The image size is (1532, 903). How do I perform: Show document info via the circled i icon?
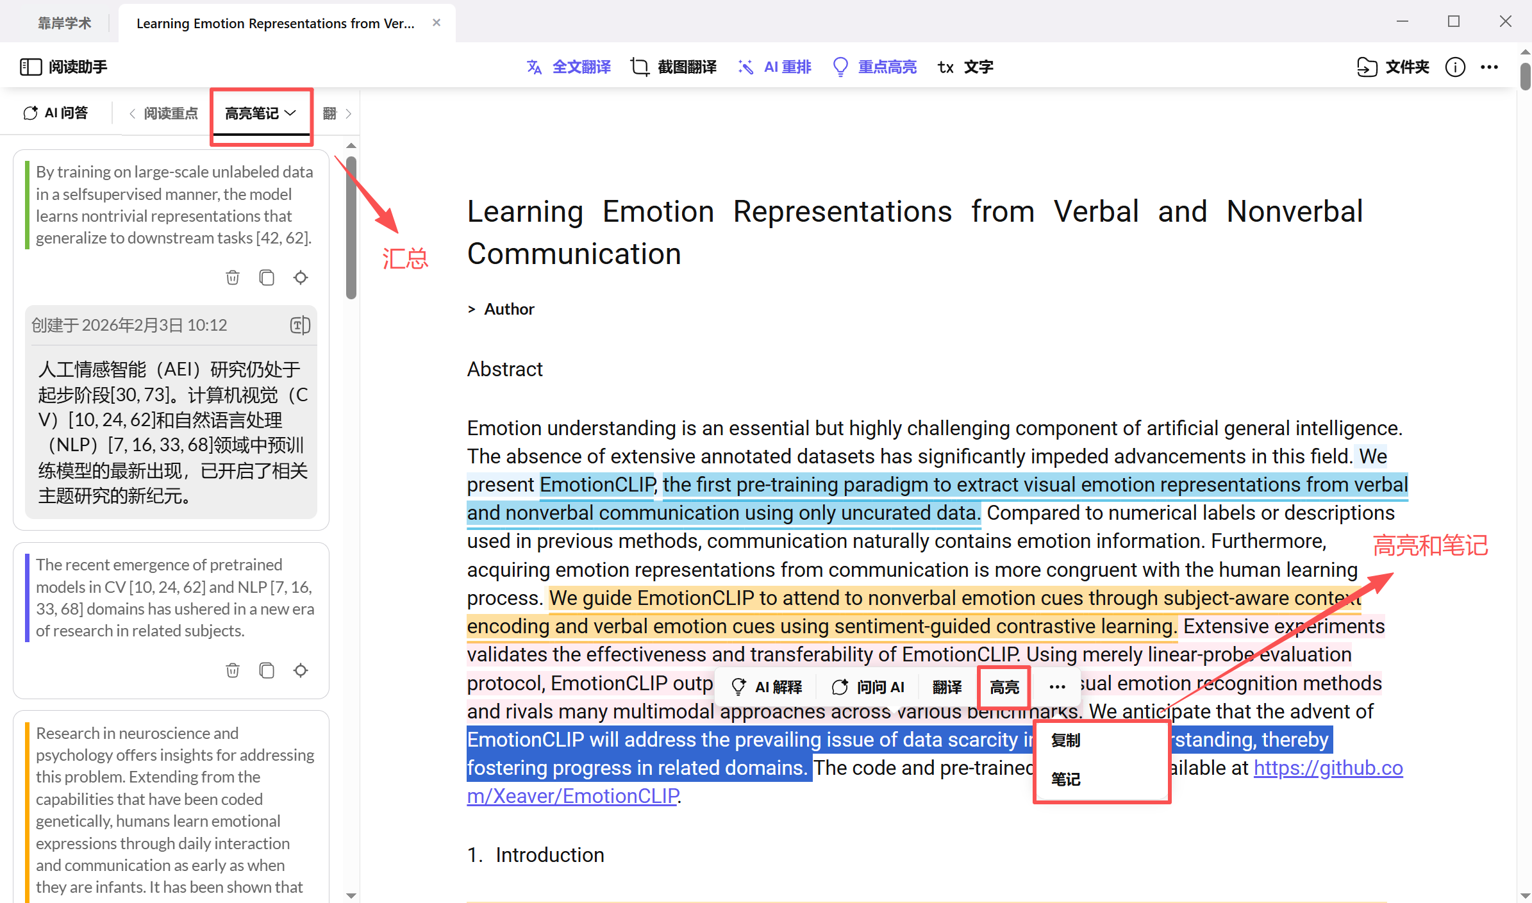pyautogui.click(x=1455, y=67)
